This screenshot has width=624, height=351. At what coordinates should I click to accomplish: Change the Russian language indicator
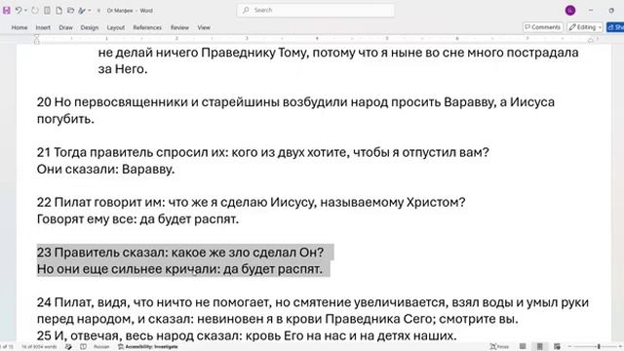click(x=101, y=347)
